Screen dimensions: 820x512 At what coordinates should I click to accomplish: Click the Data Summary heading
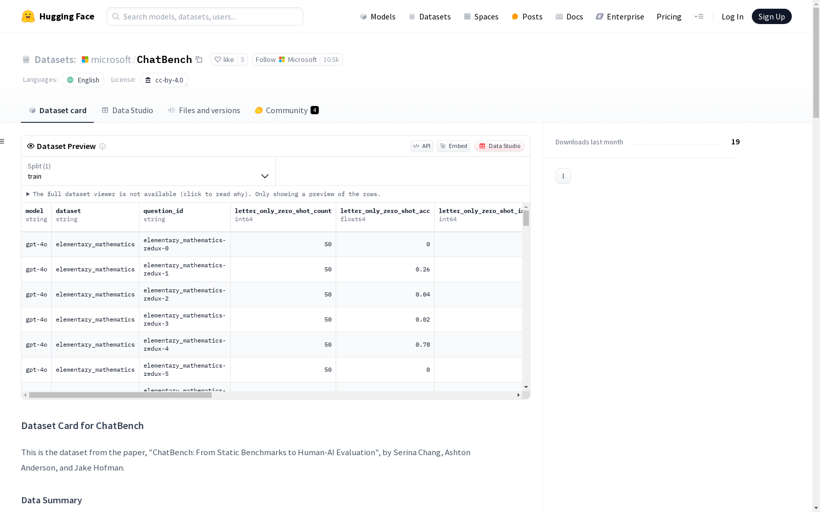pyautogui.click(x=52, y=500)
